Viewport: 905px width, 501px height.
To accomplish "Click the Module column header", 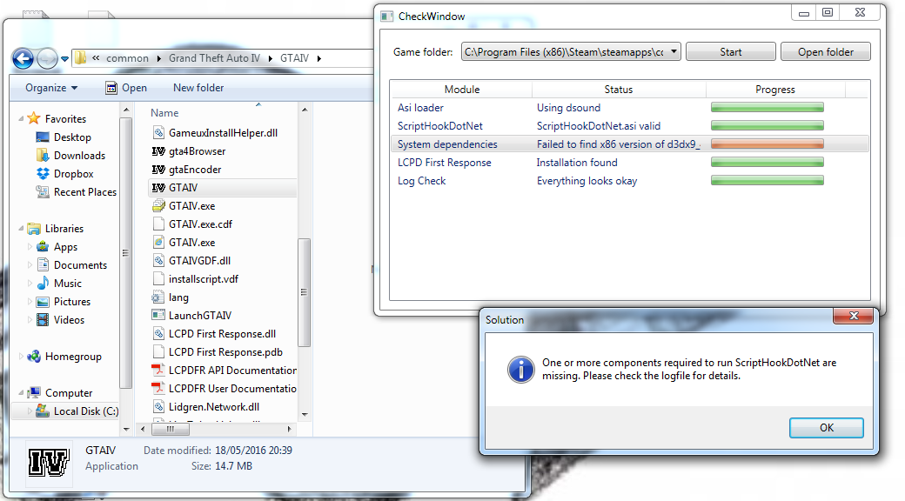I will point(462,90).
